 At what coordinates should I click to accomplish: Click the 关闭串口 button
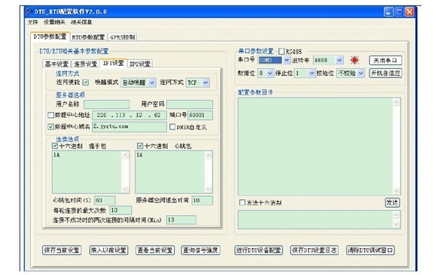click(385, 60)
